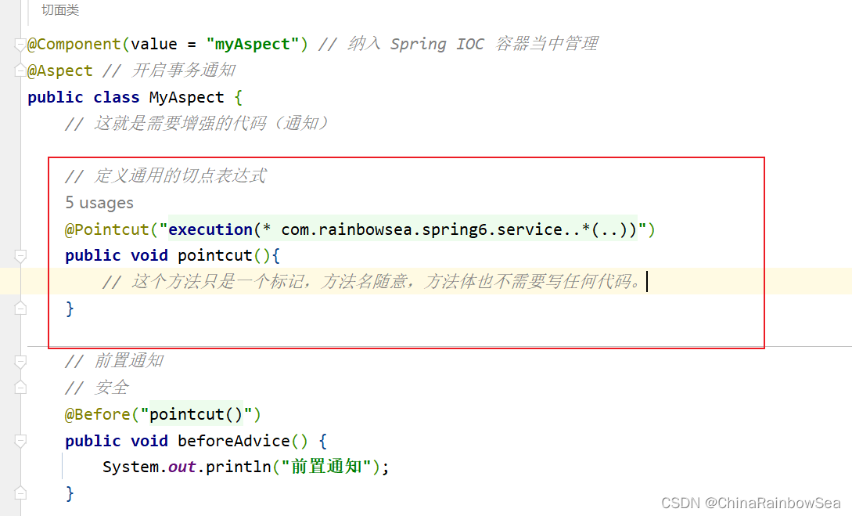852x516 pixels.
Task: Collapse the fold marker beside @Component annotation
Action: (x=20, y=44)
